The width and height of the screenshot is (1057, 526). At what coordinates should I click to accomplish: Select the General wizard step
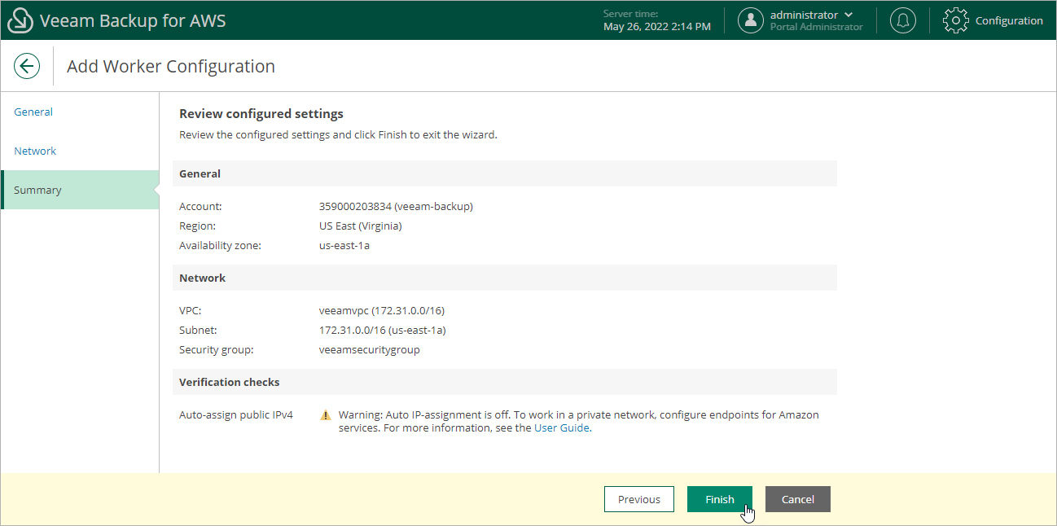[x=33, y=112]
